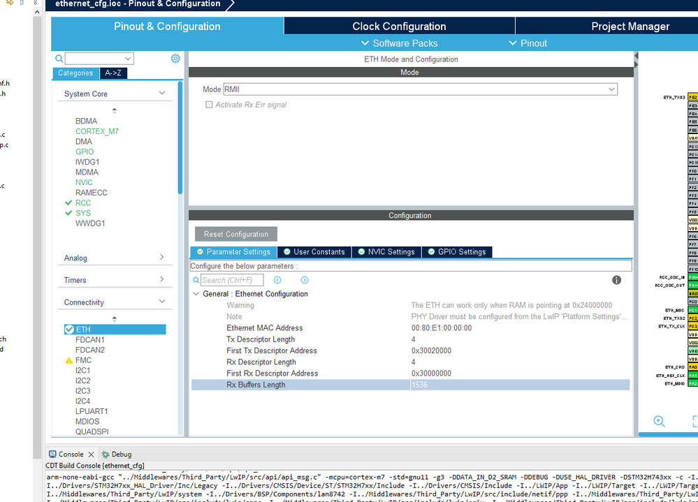Close the Console view tab
Viewport: 698px width, 502px height.
pos(91,455)
